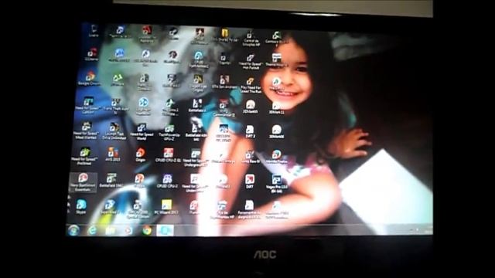This screenshot has height=278, width=495.
Task: Launch Windows Media Player from taskbar
Action: [128, 230]
